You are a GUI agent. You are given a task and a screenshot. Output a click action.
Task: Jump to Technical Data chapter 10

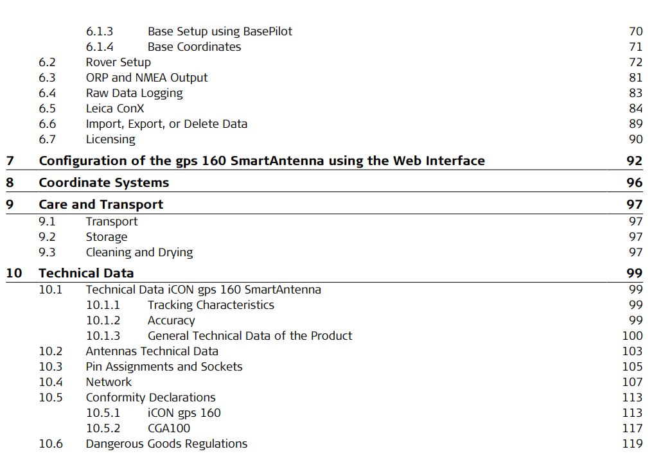click(x=86, y=273)
